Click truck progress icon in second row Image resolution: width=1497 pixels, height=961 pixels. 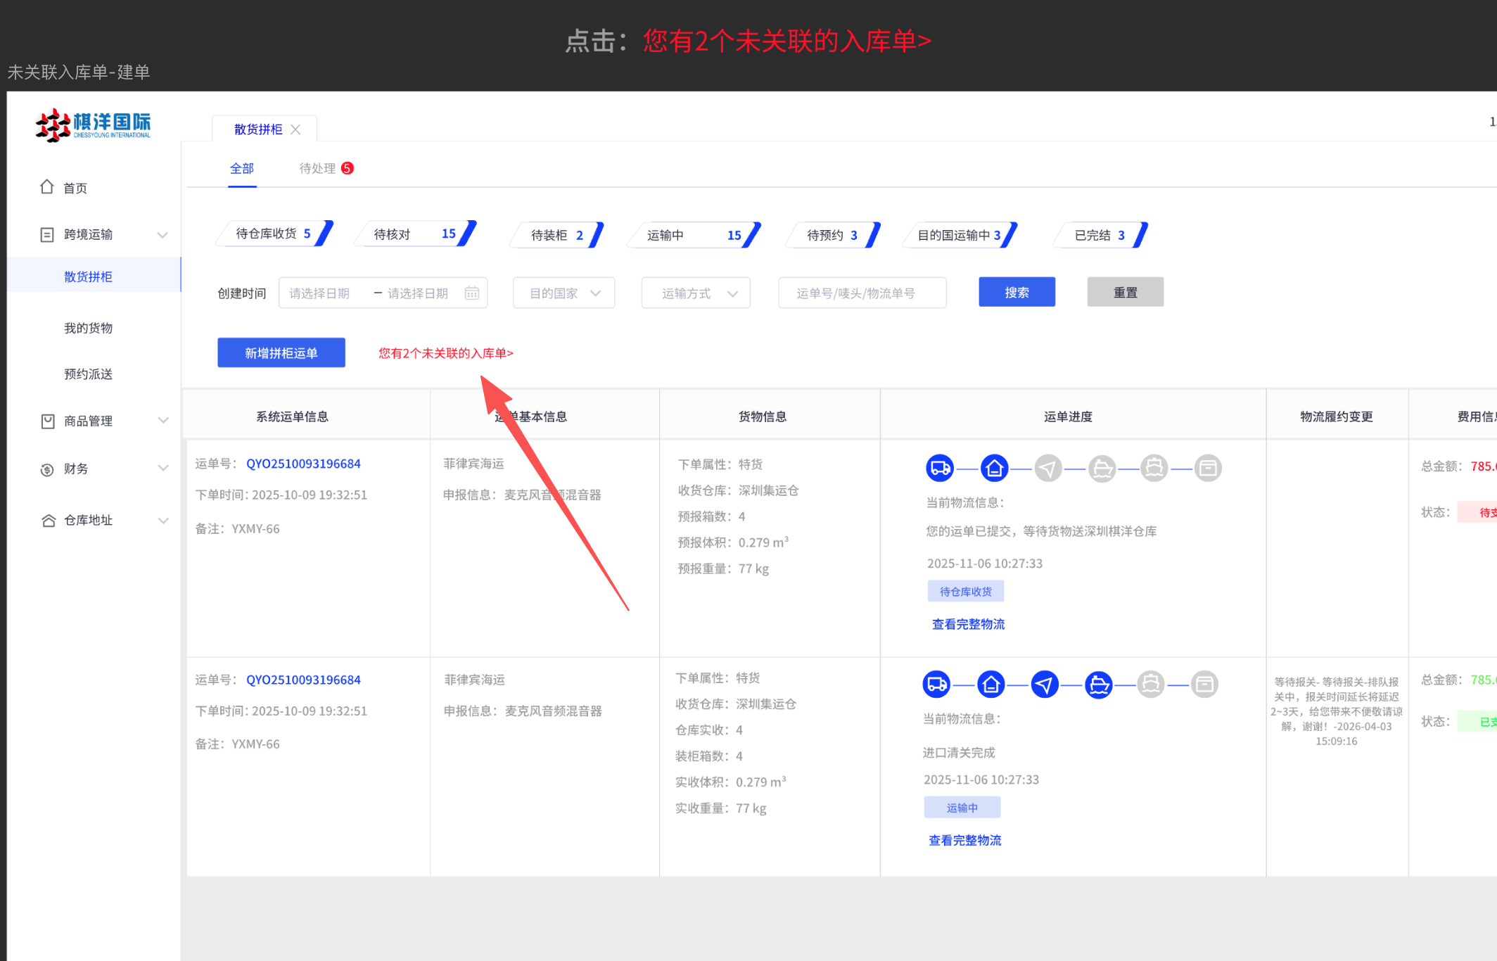[x=936, y=684]
